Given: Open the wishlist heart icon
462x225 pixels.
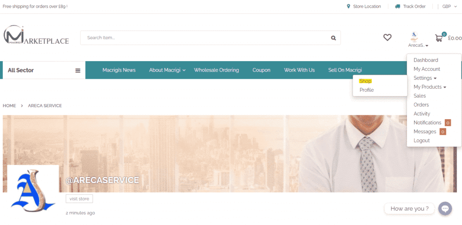Looking at the screenshot, I should pos(387,37).
